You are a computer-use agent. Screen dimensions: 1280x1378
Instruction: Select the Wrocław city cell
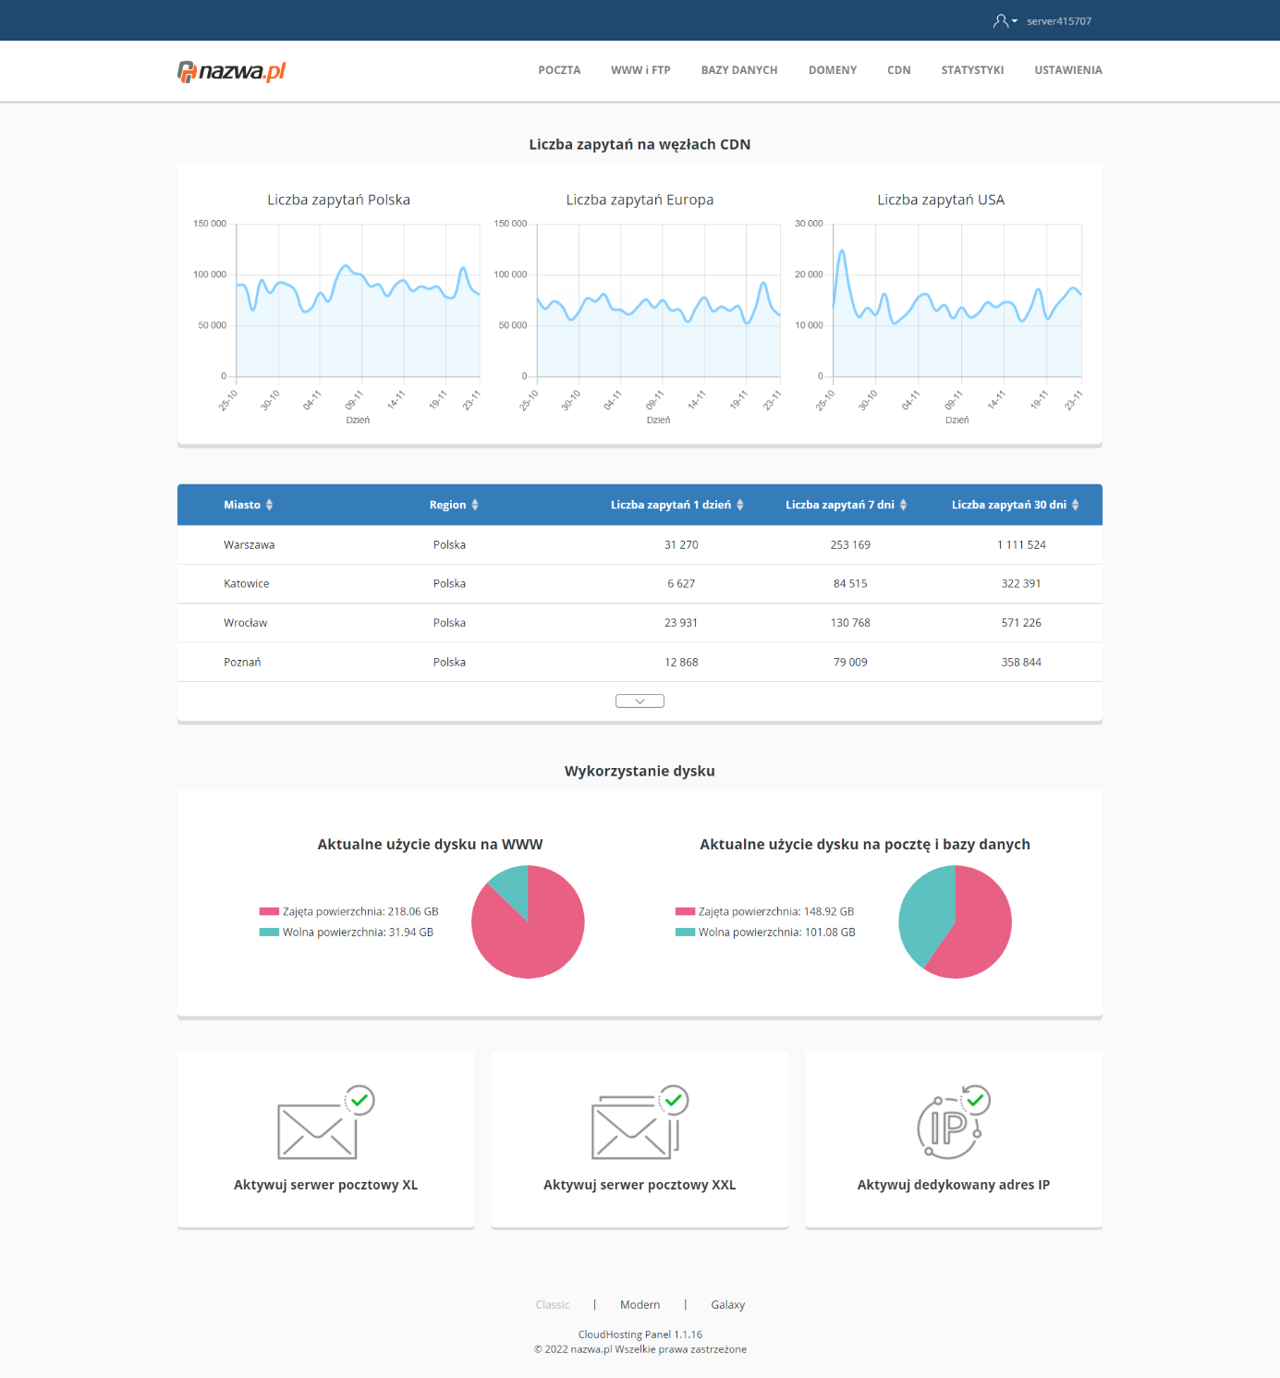click(x=245, y=623)
